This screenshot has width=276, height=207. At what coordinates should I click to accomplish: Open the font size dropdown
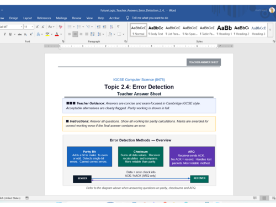[33, 27]
